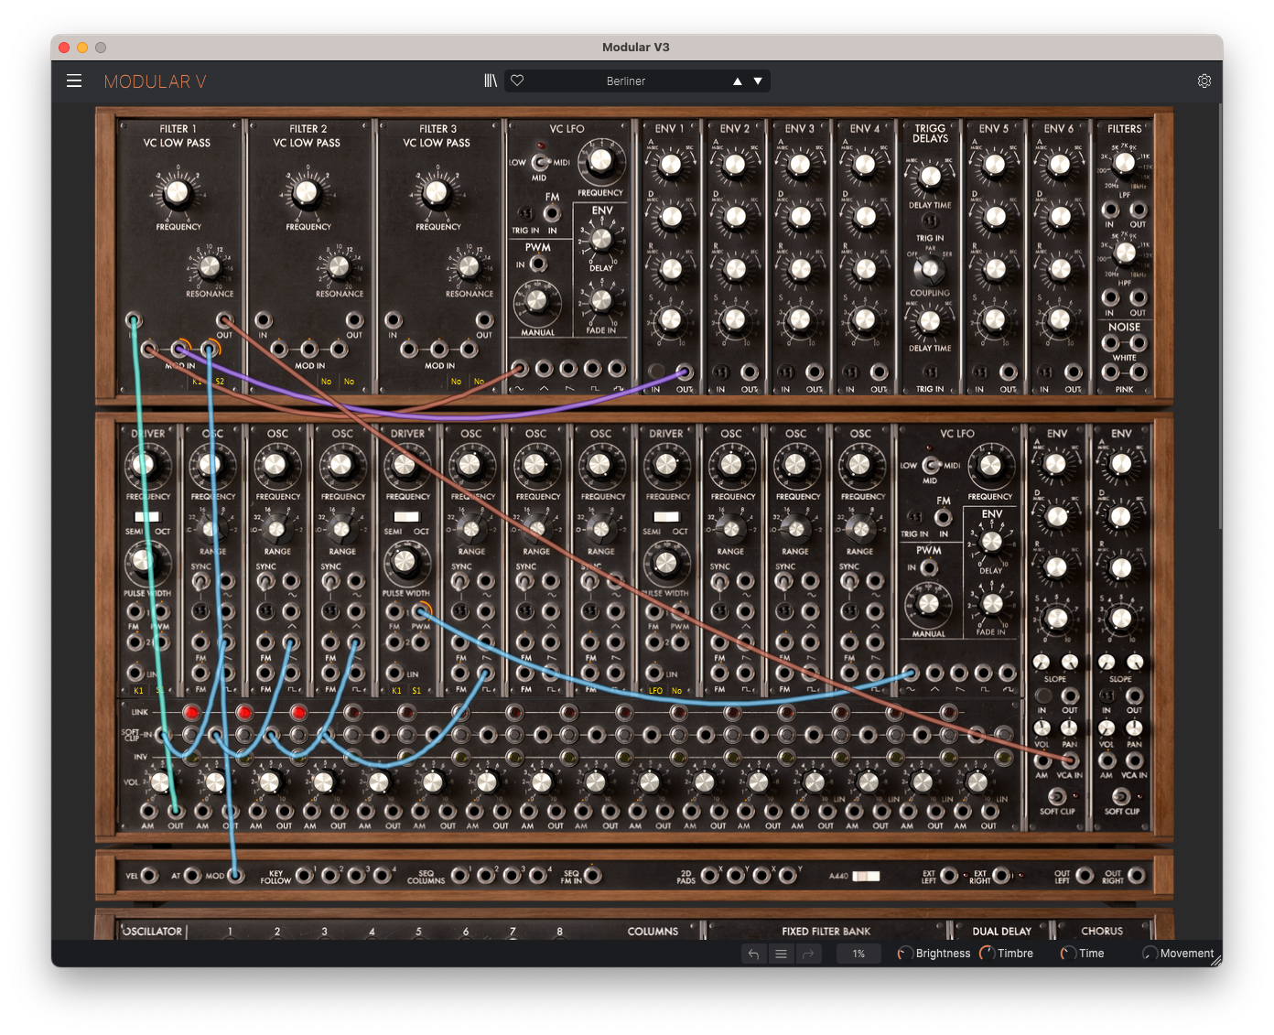
Task: Favorite the preset with the heart icon
Action: click(x=517, y=81)
